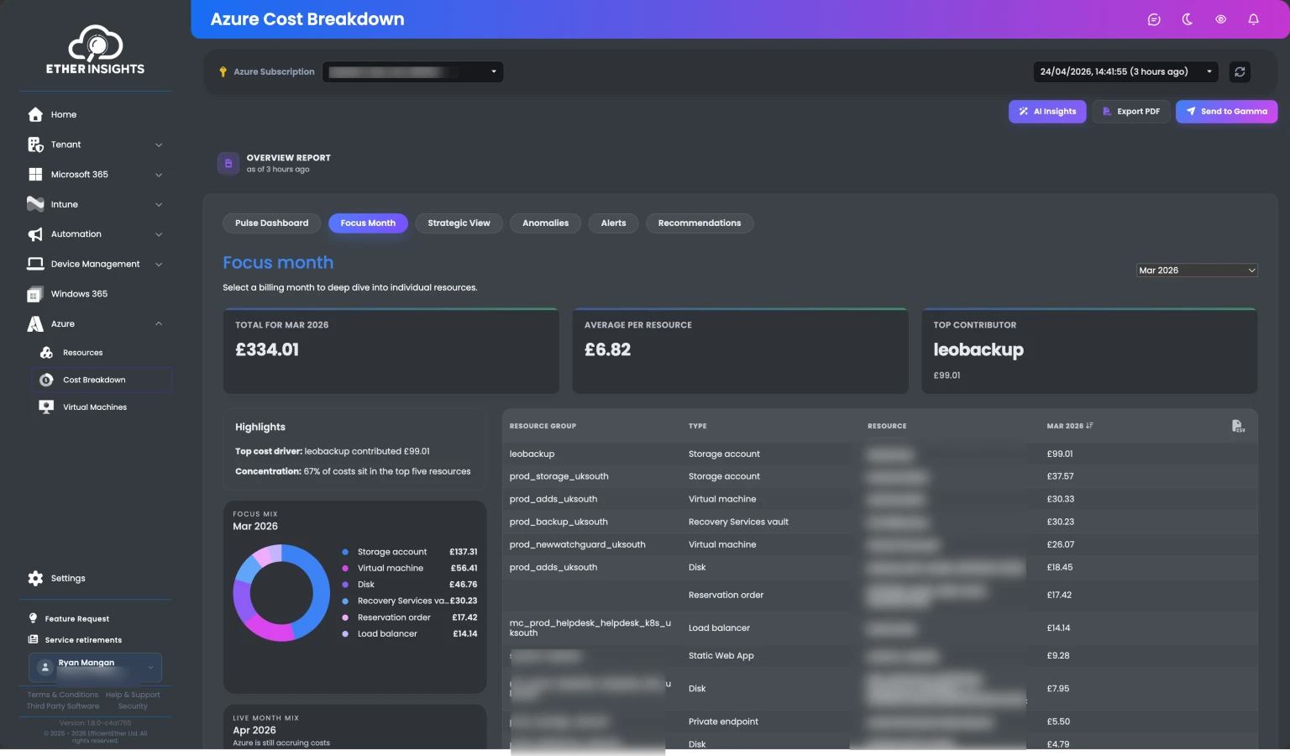Click the Windows 365 sidebar icon
This screenshot has width=1290, height=756.
pyautogui.click(x=35, y=294)
